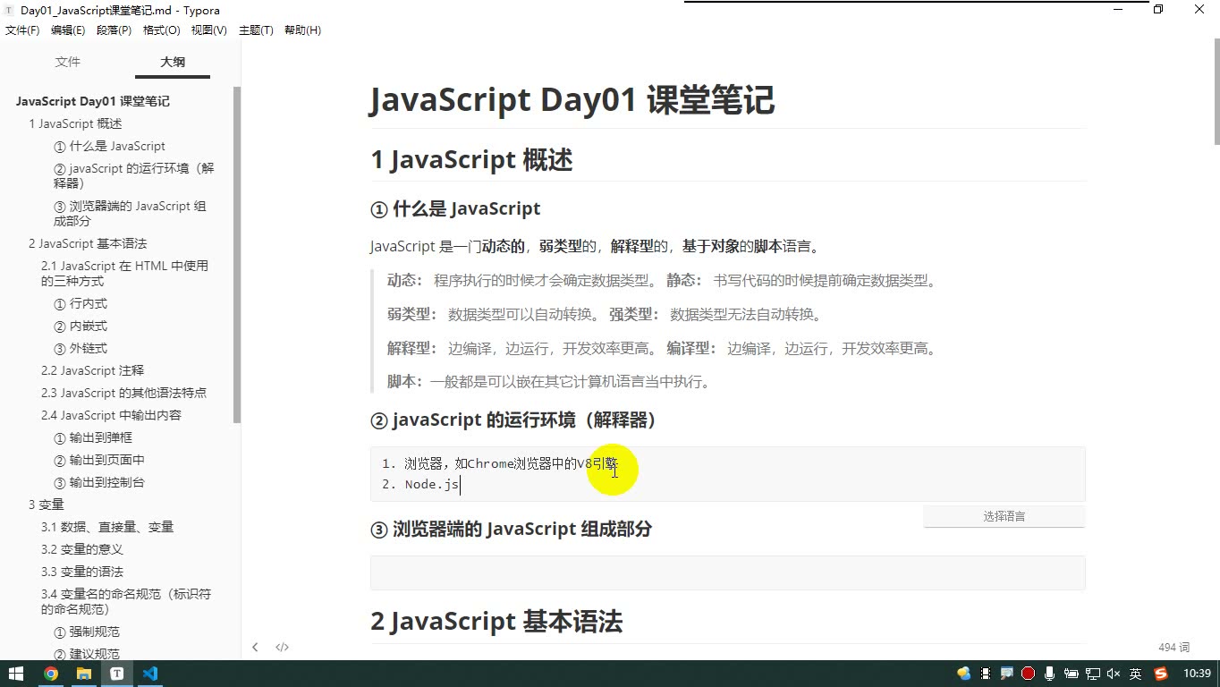Open the 文件(F) menu
The image size is (1220, 687).
click(22, 30)
